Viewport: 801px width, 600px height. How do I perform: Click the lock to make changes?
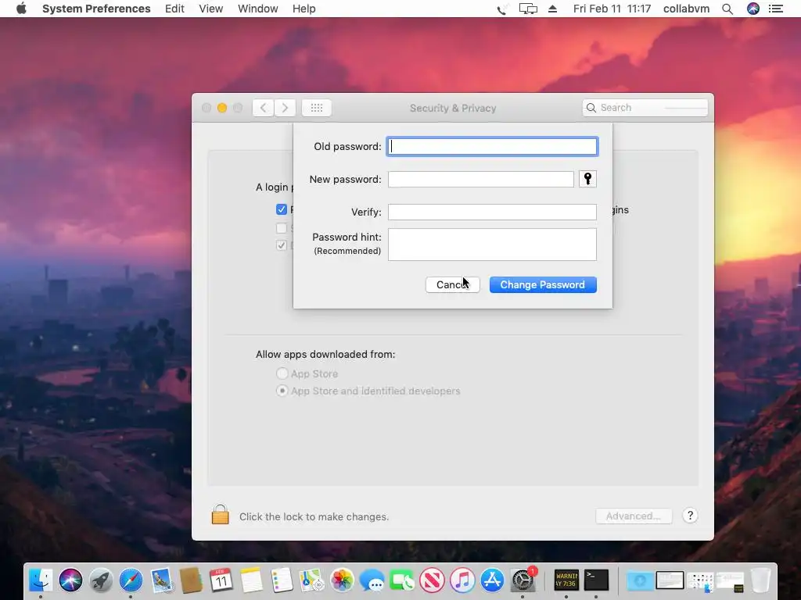coord(220,515)
